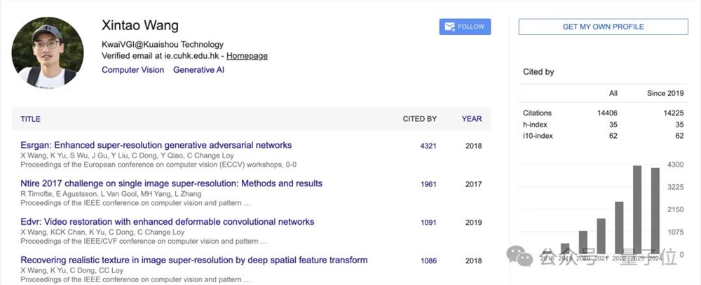Screen dimensions: 701x285
Task: Click the envelope icon on the Follow button
Action: tap(449, 27)
